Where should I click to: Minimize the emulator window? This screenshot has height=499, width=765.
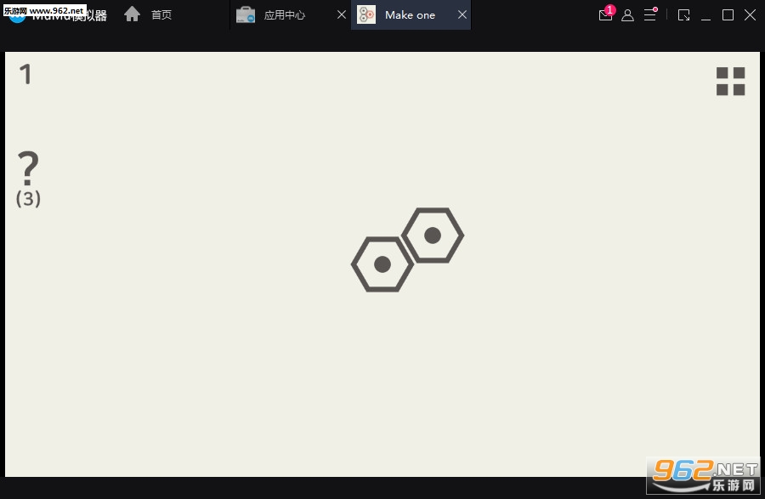pyautogui.click(x=705, y=18)
